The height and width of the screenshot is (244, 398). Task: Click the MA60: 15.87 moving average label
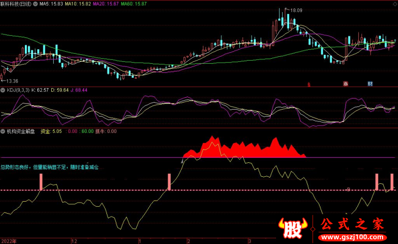[133, 4]
